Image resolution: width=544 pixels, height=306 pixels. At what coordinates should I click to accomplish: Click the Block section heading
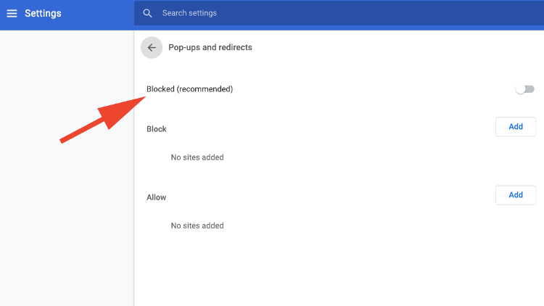coord(157,129)
